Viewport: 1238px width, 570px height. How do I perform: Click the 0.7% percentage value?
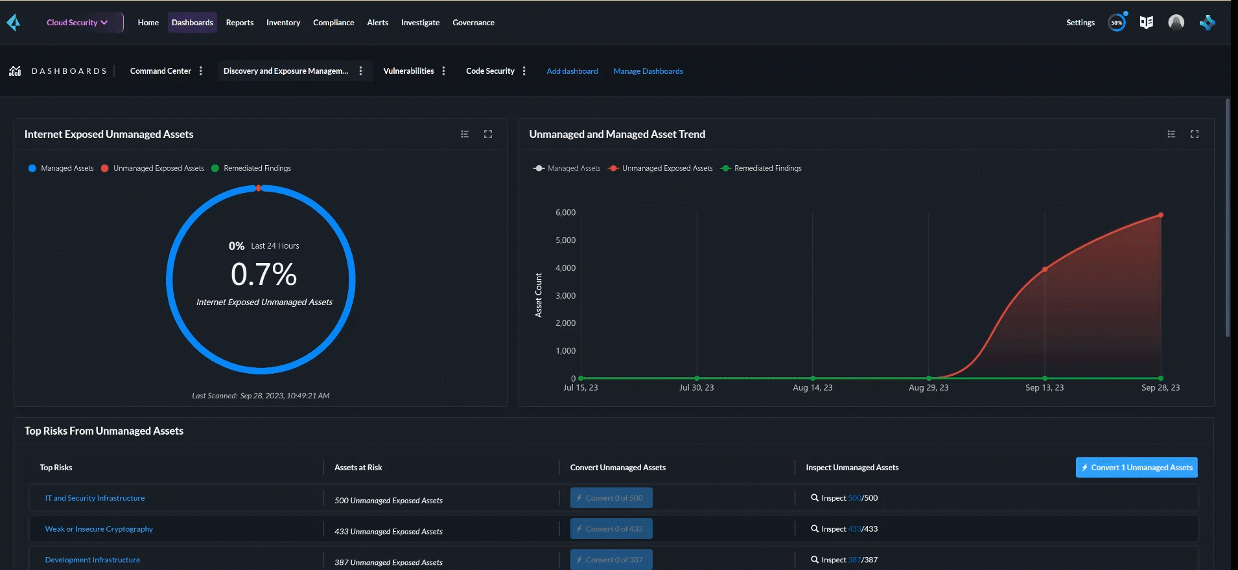pos(264,275)
